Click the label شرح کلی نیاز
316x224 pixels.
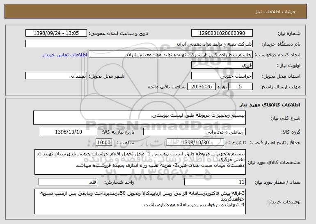pyautogui.click(x=285, y=118)
